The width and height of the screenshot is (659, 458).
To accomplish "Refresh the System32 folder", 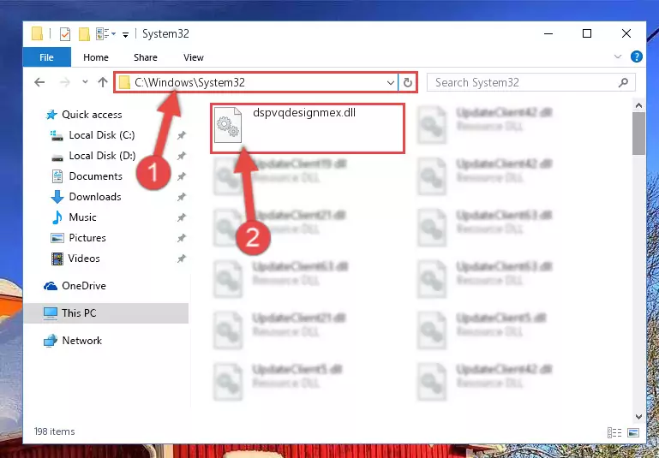I will coord(408,83).
